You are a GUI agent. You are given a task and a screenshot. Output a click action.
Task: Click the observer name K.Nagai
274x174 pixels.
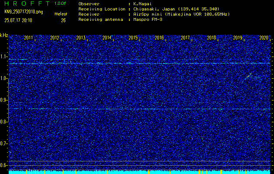tap(142, 4)
